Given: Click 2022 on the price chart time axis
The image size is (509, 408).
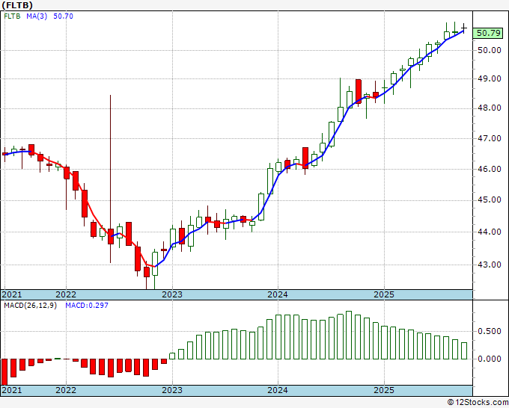Looking at the screenshot, I should (x=66, y=294).
